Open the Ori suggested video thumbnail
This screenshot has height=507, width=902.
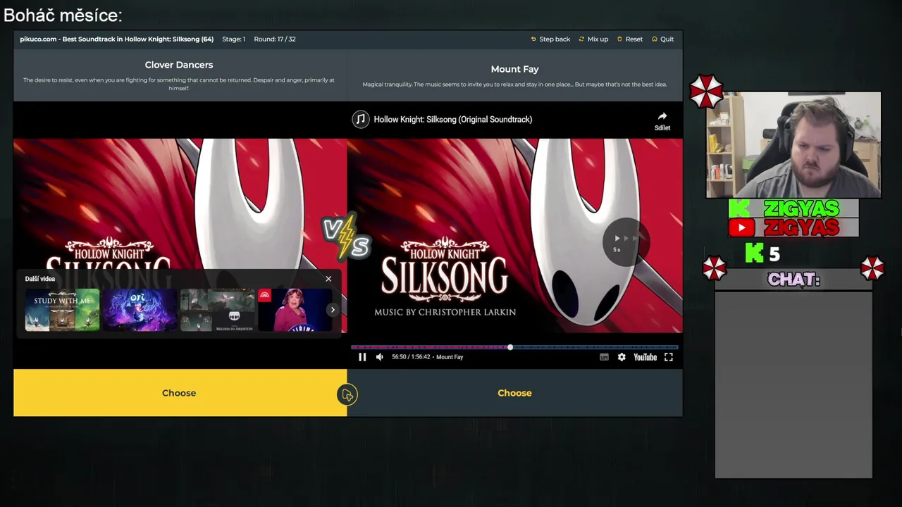point(140,310)
